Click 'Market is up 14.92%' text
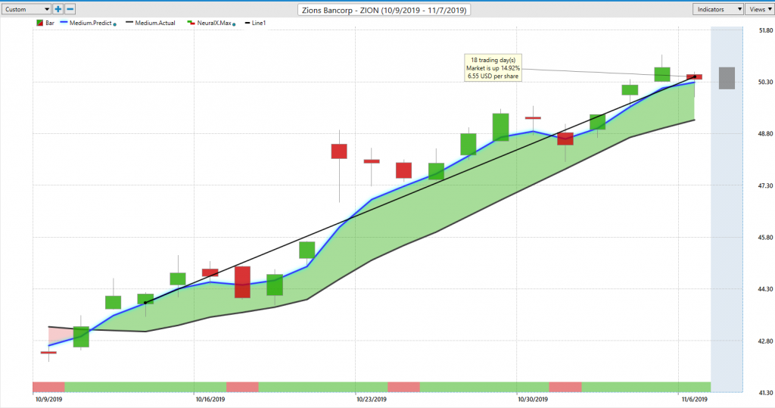775x408 pixels. point(493,68)
